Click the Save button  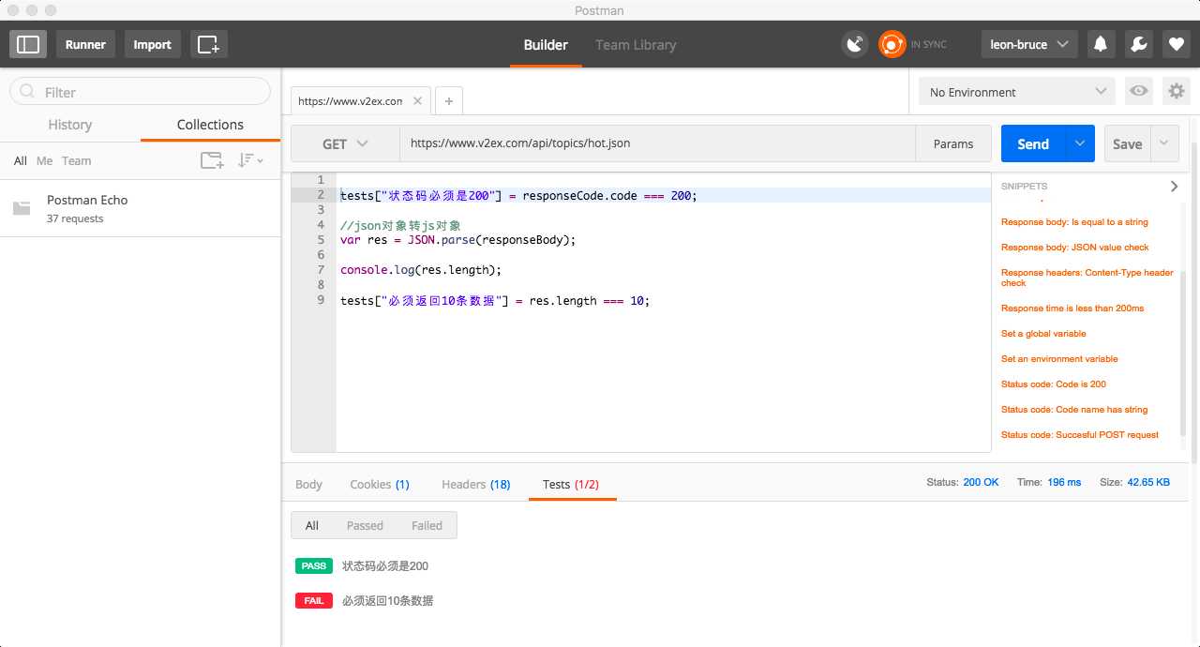click(1128, 143)
